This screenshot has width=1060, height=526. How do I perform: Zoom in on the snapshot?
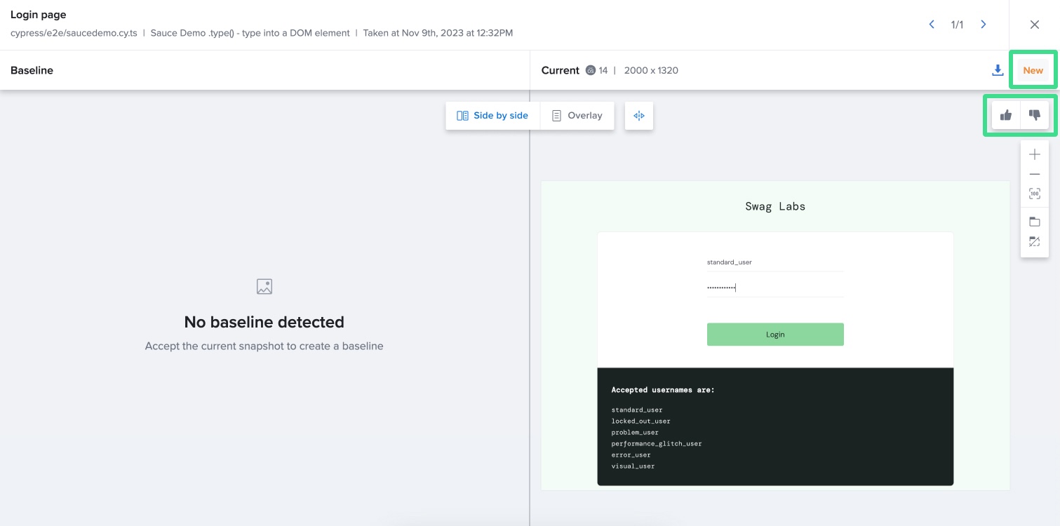point(1034,154)
